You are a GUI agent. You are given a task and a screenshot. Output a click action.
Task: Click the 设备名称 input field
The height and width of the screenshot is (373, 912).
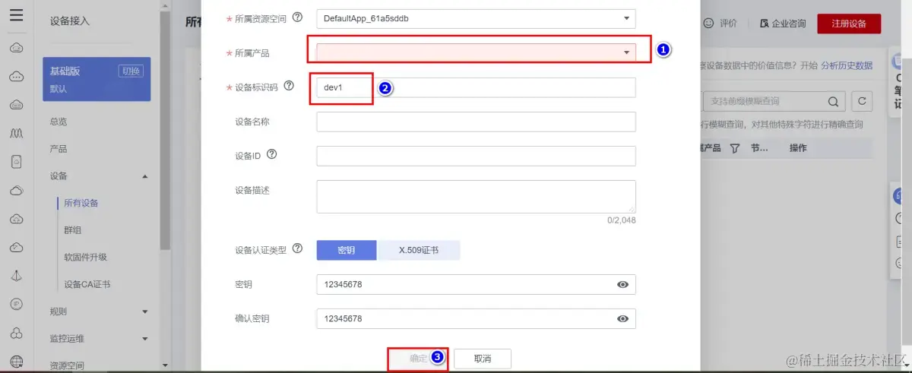tap(476, 122)
